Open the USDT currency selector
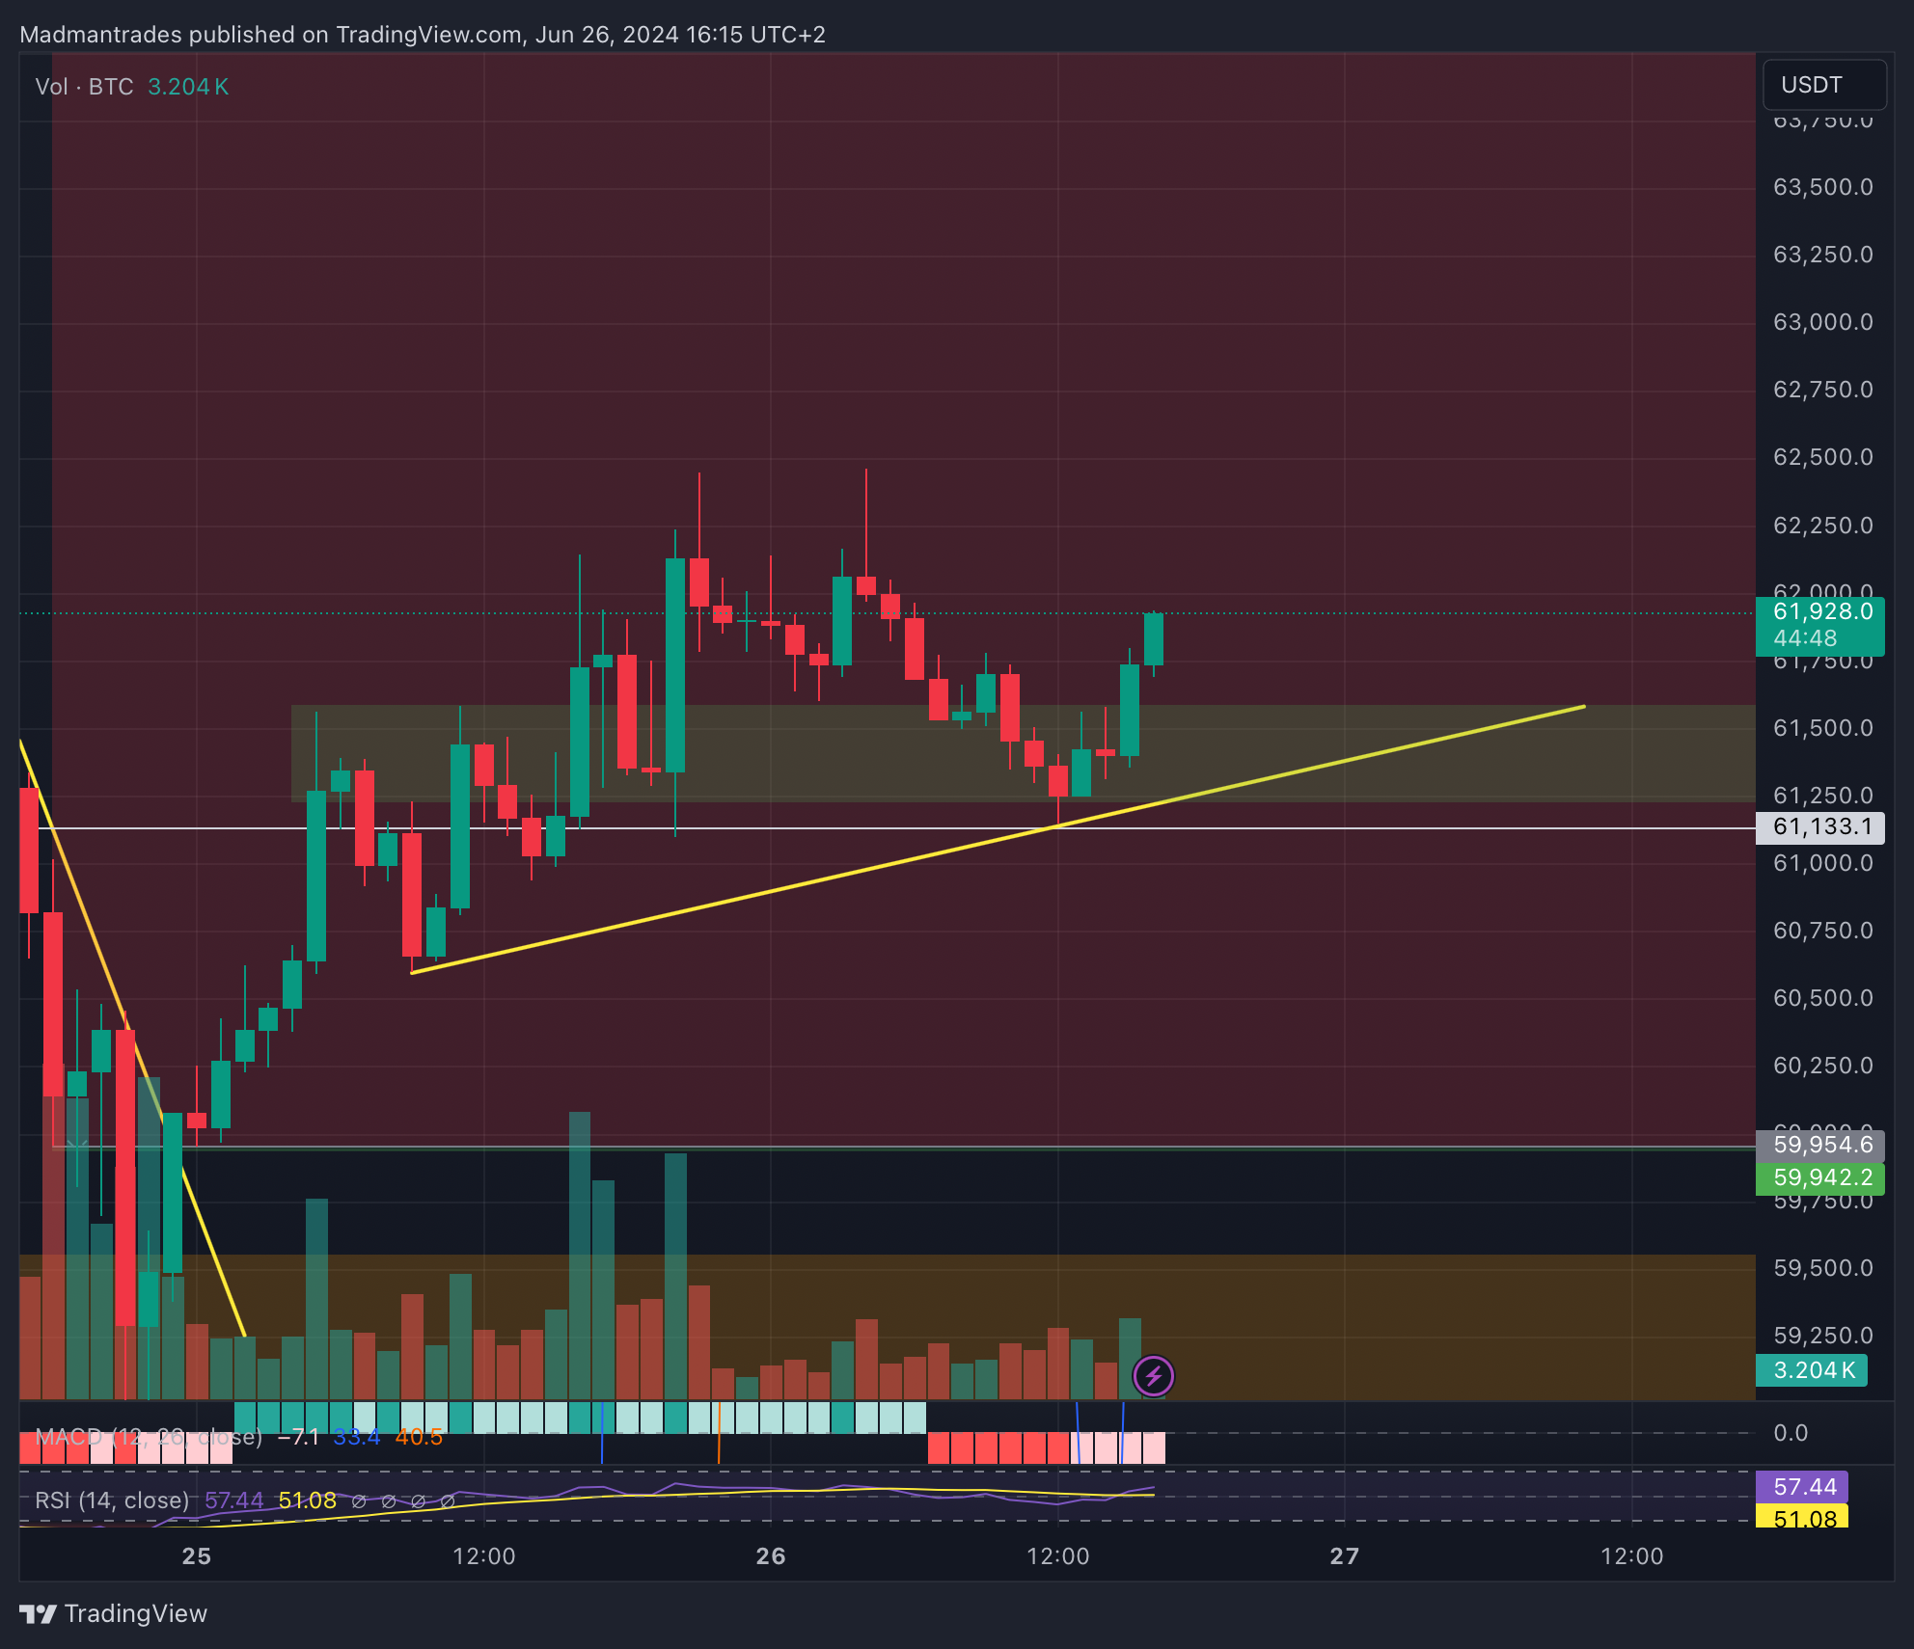The height and width of the screenshot is (1649, 1914). (x=1823, y=85)
